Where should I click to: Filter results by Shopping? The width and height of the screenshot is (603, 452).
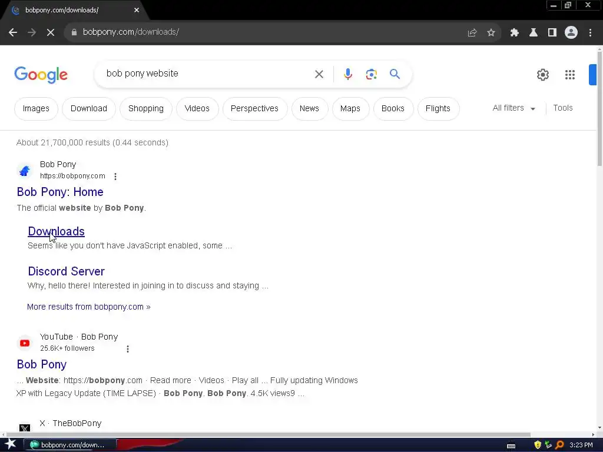146,109
